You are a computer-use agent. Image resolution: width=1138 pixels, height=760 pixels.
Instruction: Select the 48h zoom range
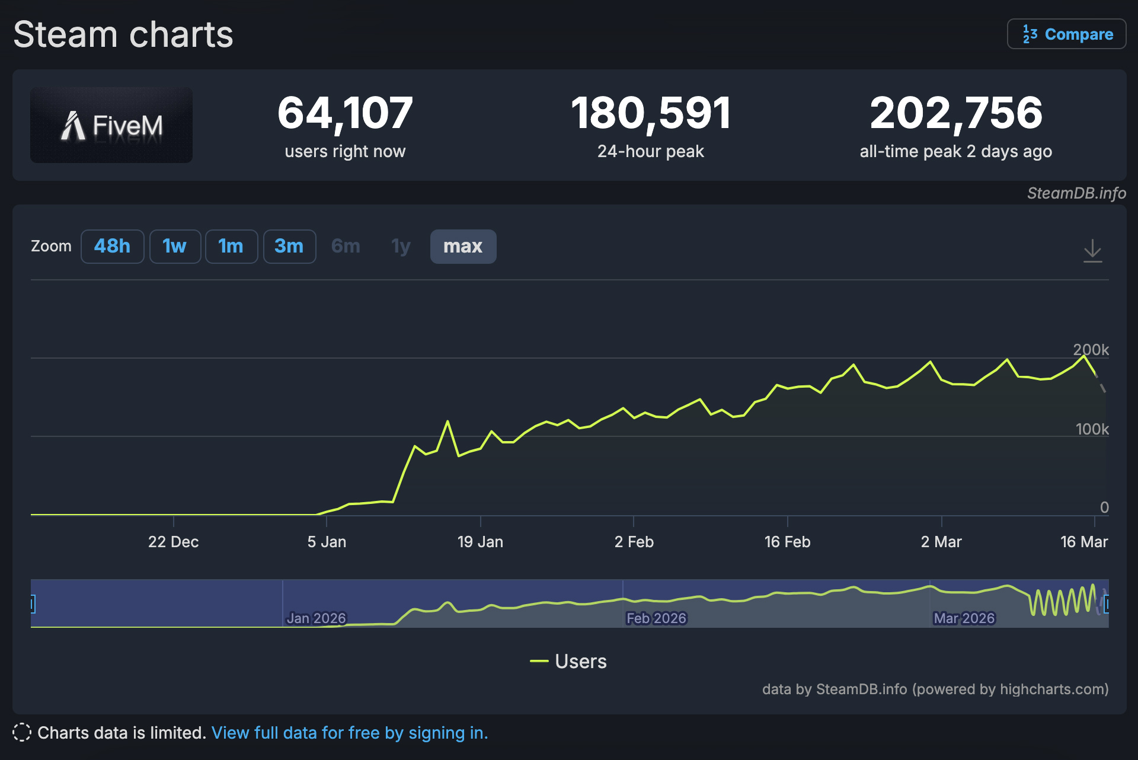coord(112,246)
